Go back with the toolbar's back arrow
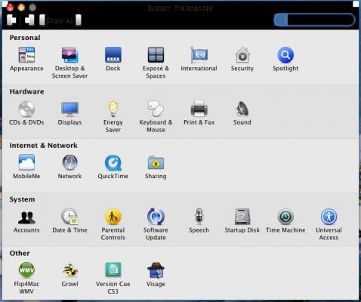 [x=11, y=20]
